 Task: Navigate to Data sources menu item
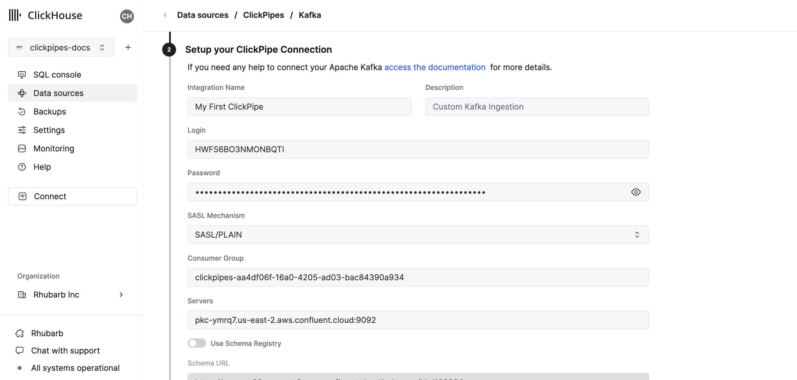coord(59,93)
